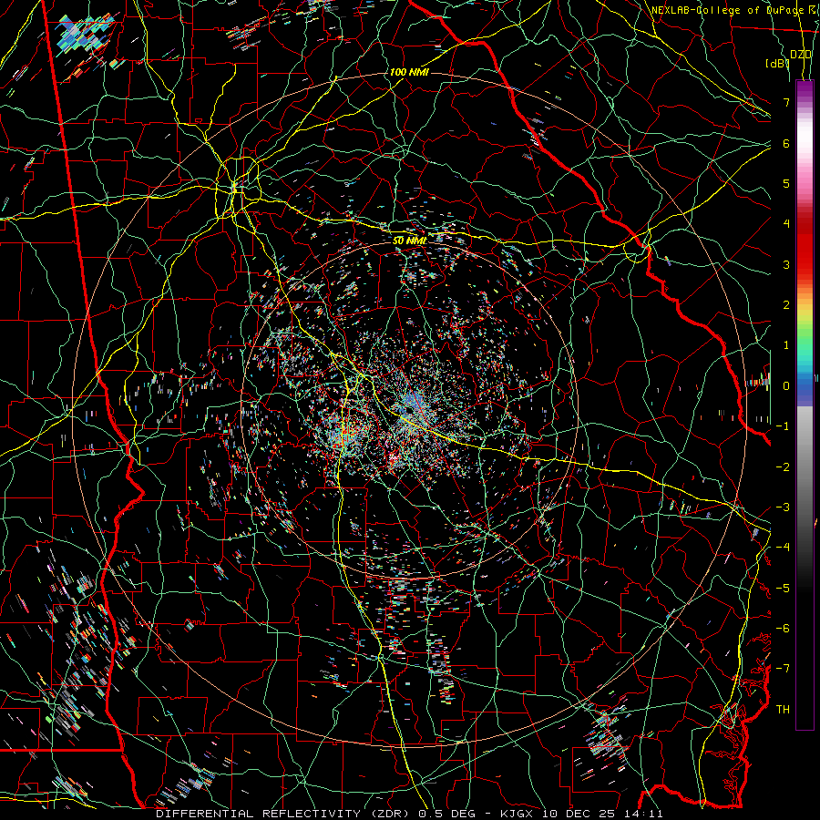
Task: Click the 0 value on the ZDR scale
Action: click(x=786, y=386)
